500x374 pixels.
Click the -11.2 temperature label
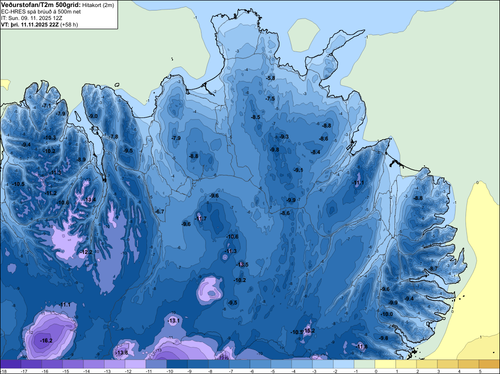tap(50, 193)
